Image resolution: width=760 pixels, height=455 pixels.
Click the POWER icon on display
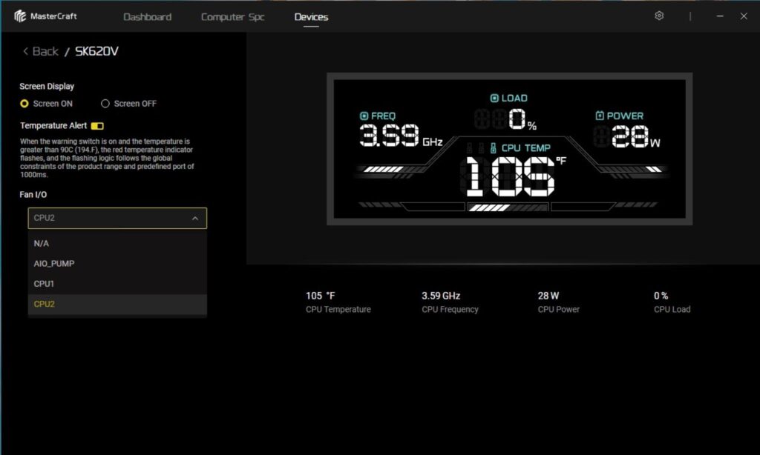(x=600, y=116)
